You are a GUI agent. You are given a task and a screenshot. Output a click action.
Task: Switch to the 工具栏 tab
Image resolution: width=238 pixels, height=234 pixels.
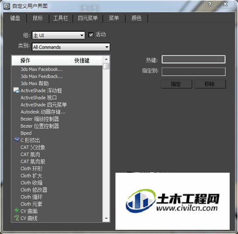click(60, 18)
